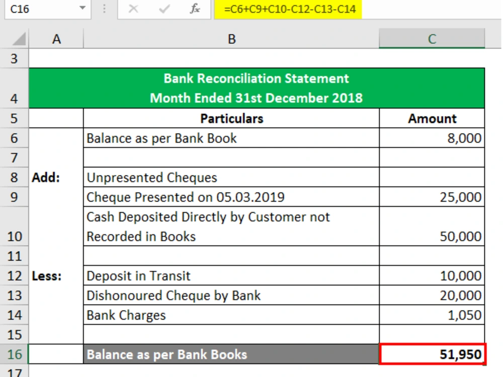503x377 pixels.
Task: Select the total cell showing 51,950
Action: click(x=433, y=354)
